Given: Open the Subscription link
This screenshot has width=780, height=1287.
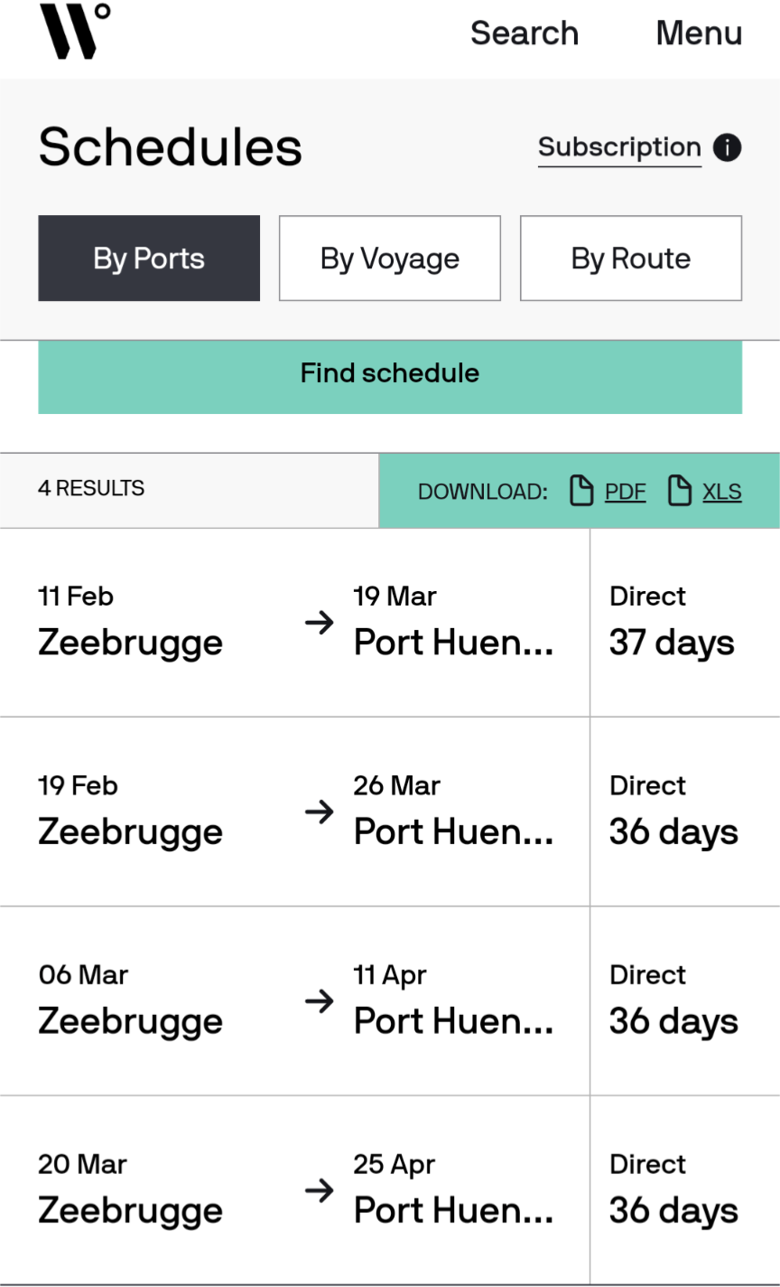Looking at the screenshot, I should (619, 147).
